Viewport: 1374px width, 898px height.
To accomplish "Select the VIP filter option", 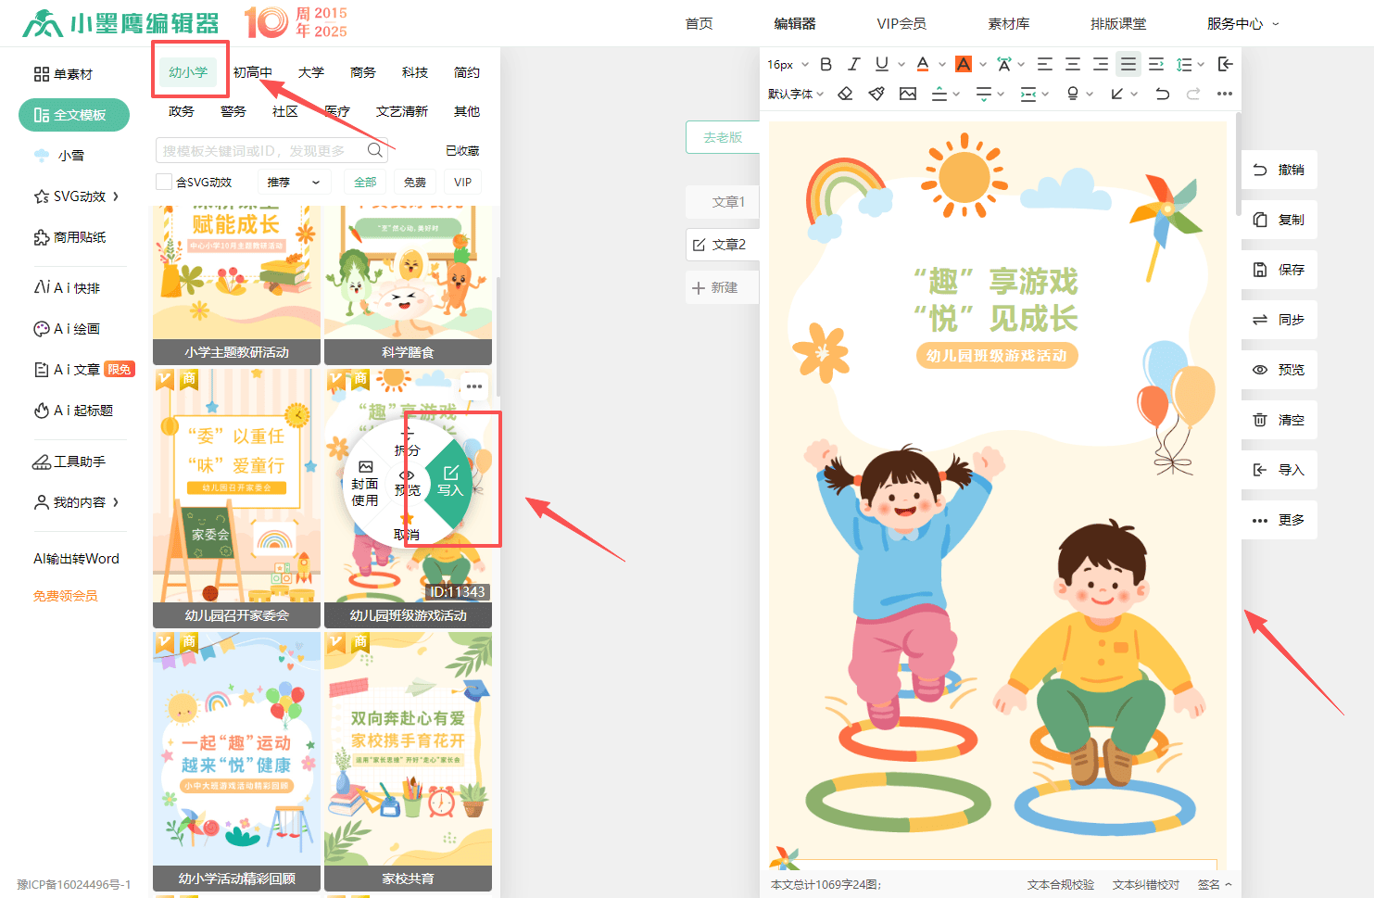I will [x=462, y=183].
